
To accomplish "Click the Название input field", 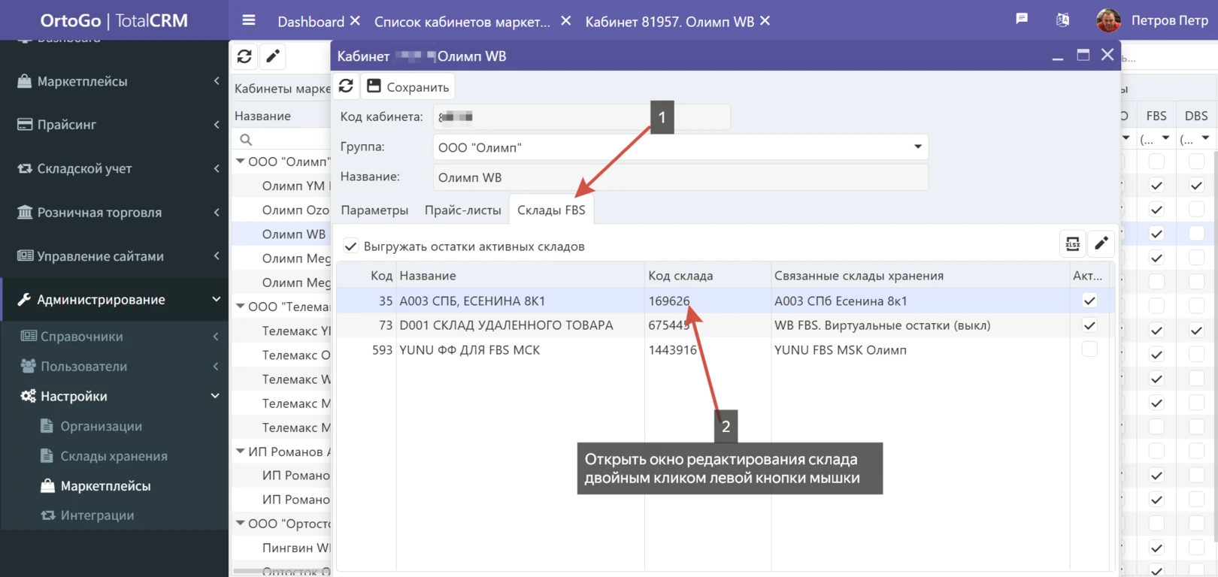I will pyautogui.click(x=680, y=177).
